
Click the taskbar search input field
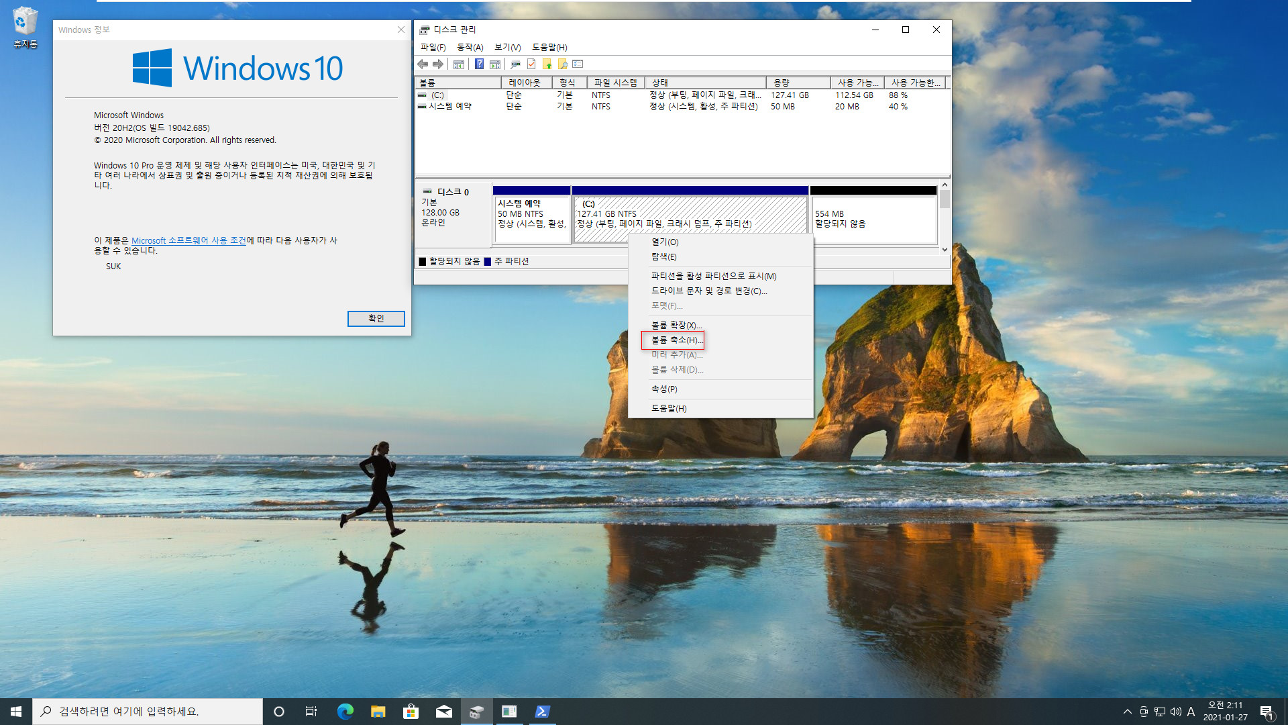point(148,712)
